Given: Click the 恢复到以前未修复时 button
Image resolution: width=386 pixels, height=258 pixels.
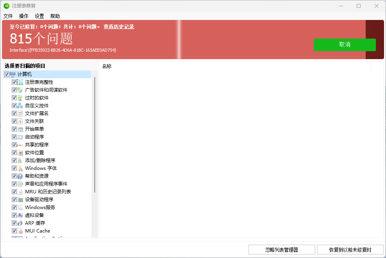Looking at the screenshot, I should [350, 250].
